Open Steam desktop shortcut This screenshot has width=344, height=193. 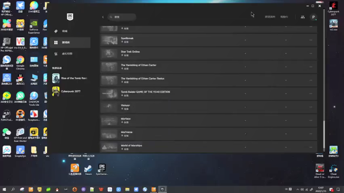point(89,169)
